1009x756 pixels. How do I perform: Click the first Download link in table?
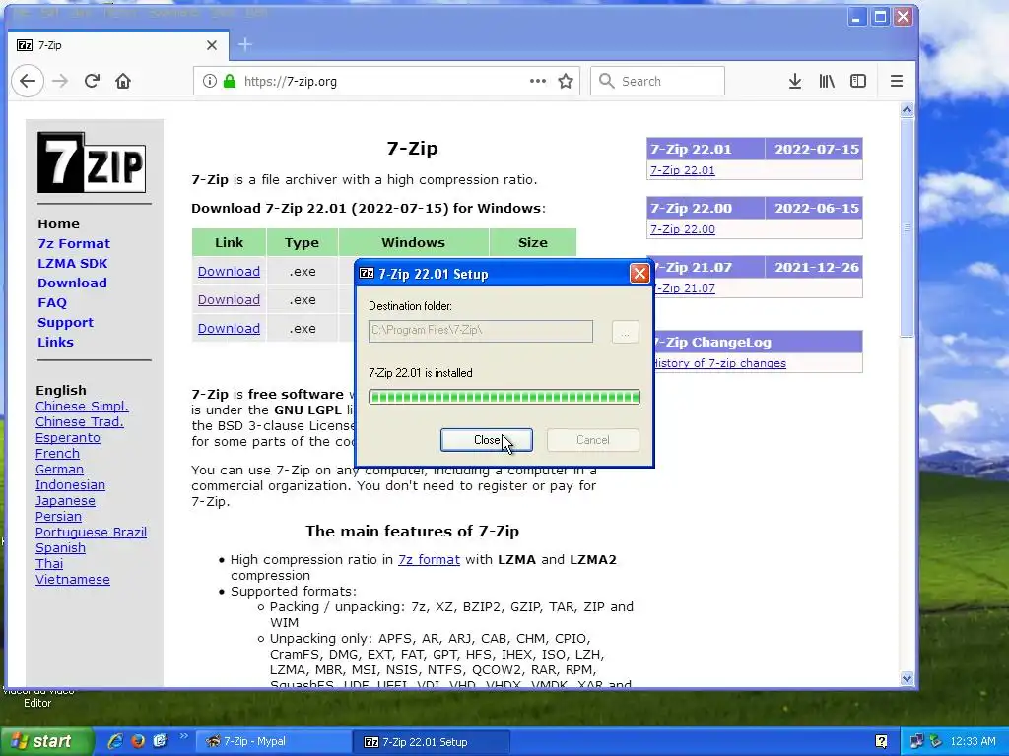[x=229, y=272]
